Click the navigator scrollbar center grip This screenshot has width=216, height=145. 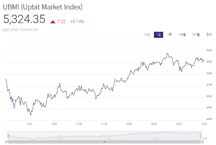(104, 141)
